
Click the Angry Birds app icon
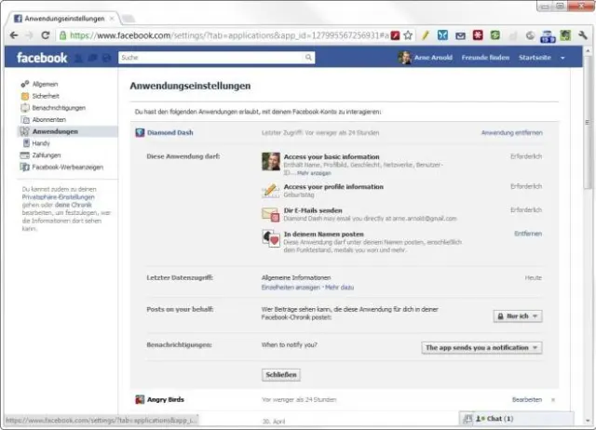pyautogui.click(x=140, y=399)
